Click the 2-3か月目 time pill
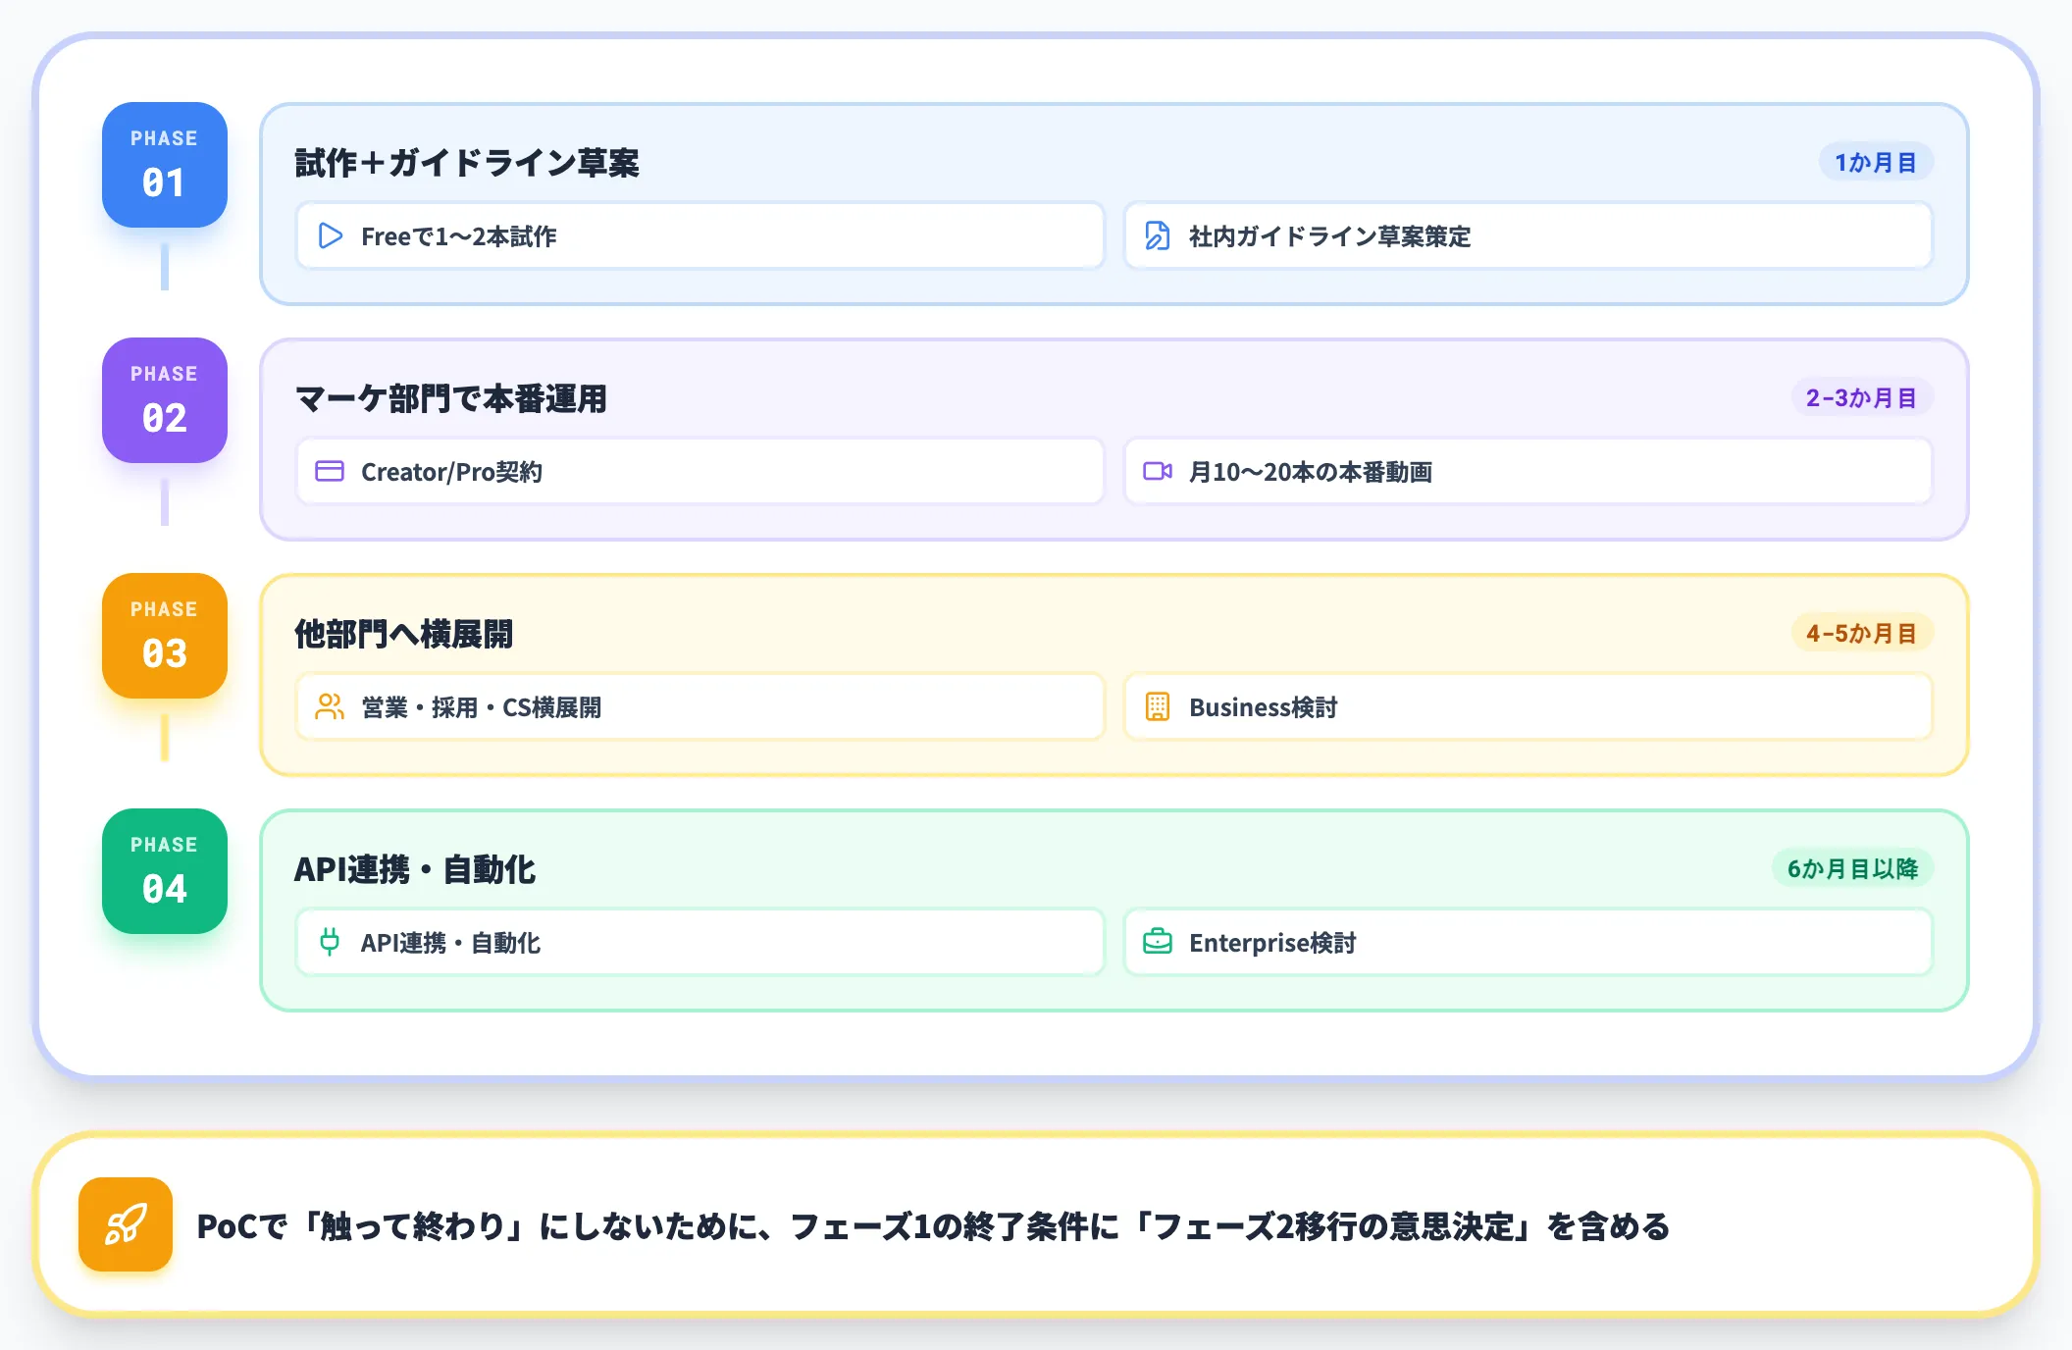This screenshot has height=1350, width=2072. coord(1862,397)
